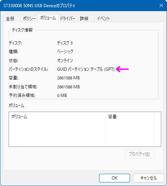This screenshot has width=167, height=186.
Task: Click the ディスク 3 value
Action: click(x=65, y=43)
